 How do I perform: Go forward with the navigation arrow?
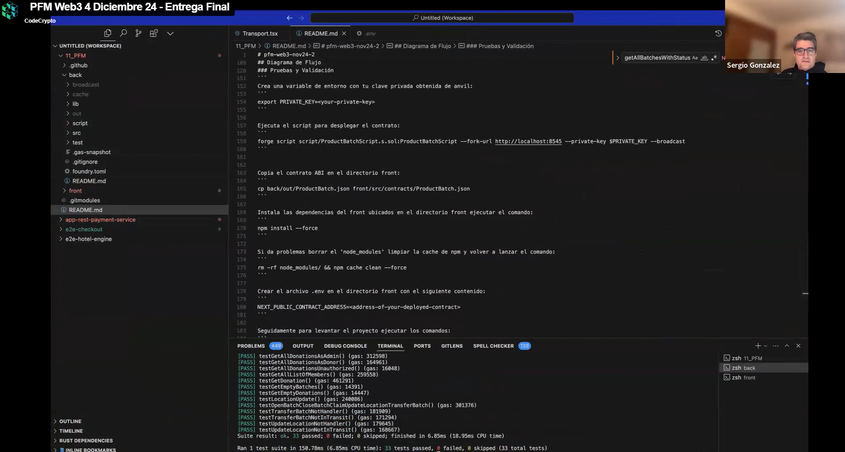coord(301,18)
